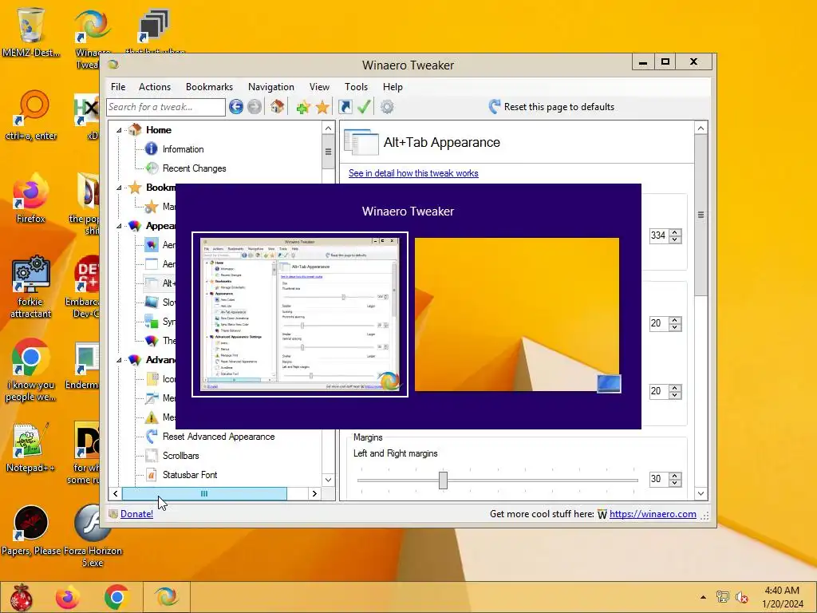Collapse the Appearance tree node

pos(119,226)
